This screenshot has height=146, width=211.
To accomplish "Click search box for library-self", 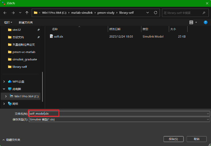I will 185,13.
